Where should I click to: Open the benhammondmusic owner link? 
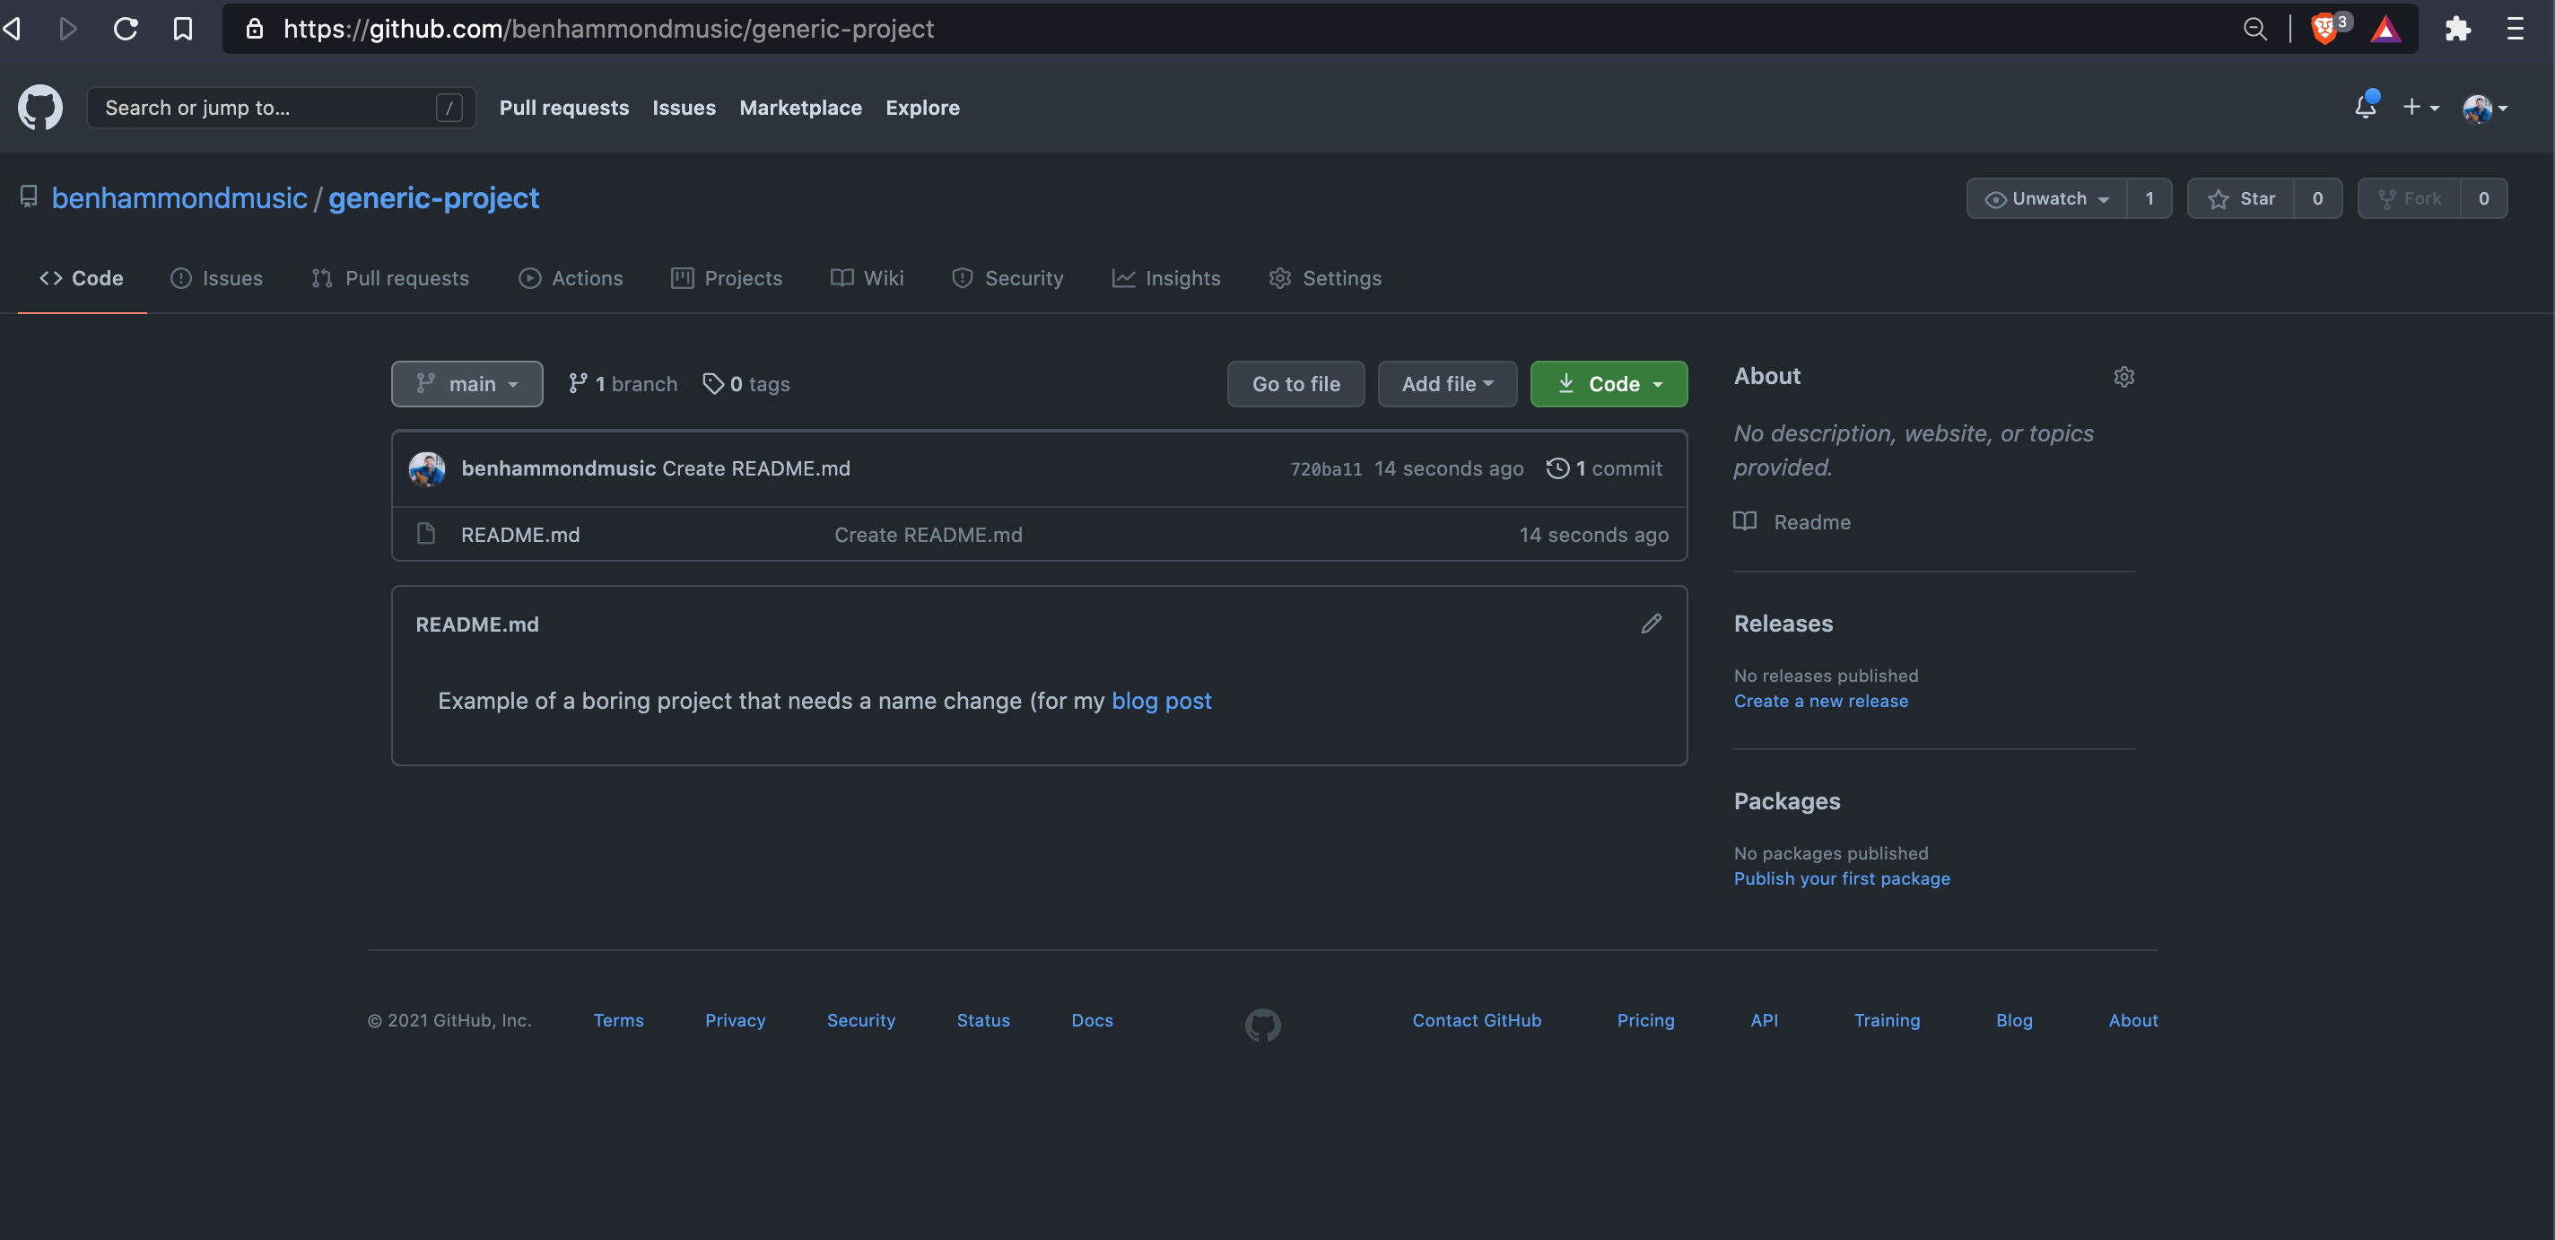click(x=179, y=198)
